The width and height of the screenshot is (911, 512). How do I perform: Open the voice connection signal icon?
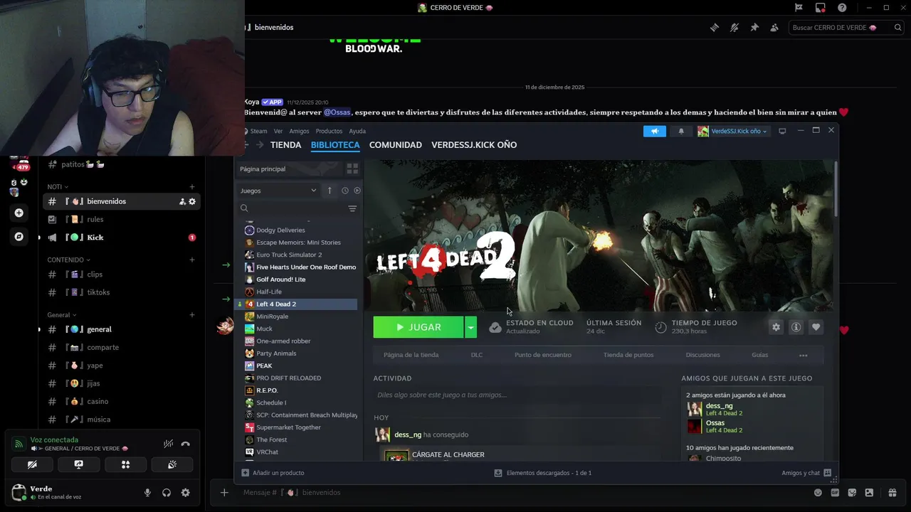click(x=19, y=444)
